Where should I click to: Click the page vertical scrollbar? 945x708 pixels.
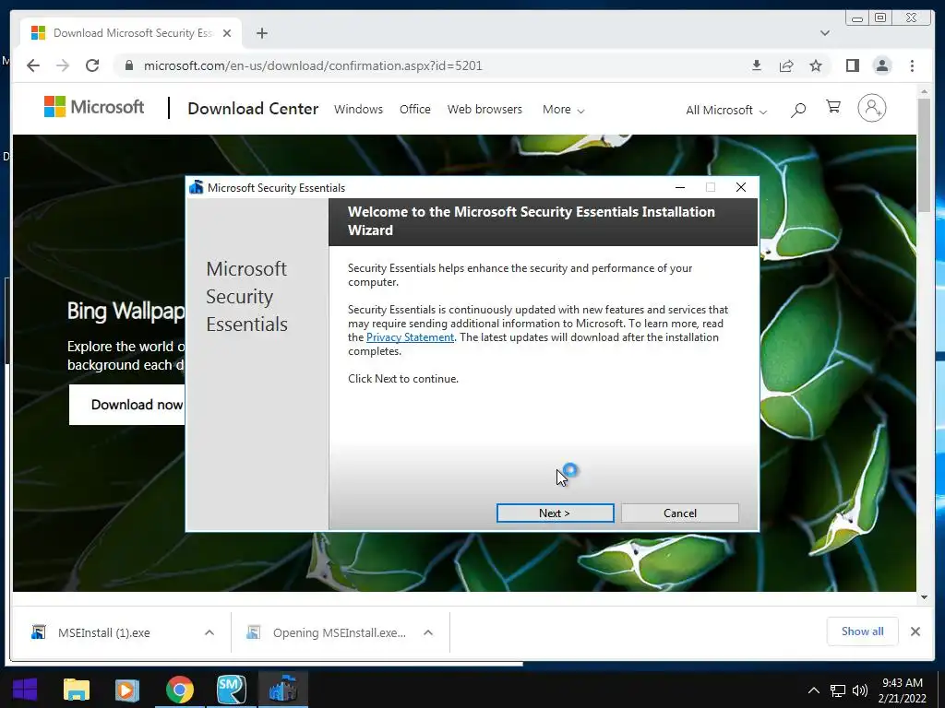tap(924, 155)
